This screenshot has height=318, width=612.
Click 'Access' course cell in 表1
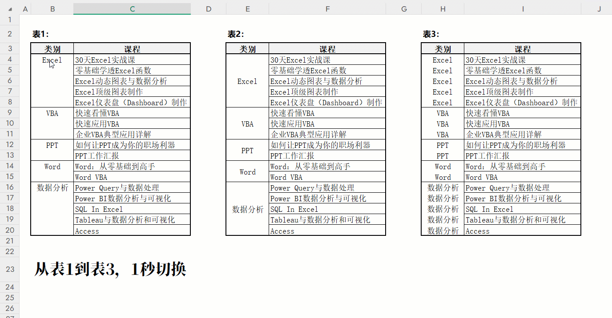pos(132,231)
